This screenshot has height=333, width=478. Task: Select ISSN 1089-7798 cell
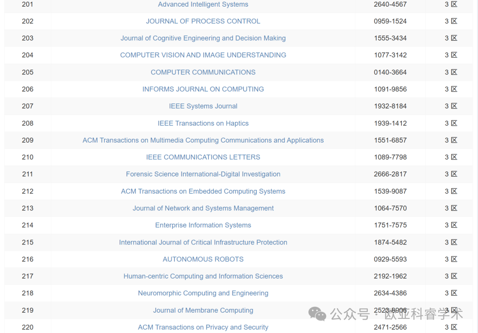[390, 157]
